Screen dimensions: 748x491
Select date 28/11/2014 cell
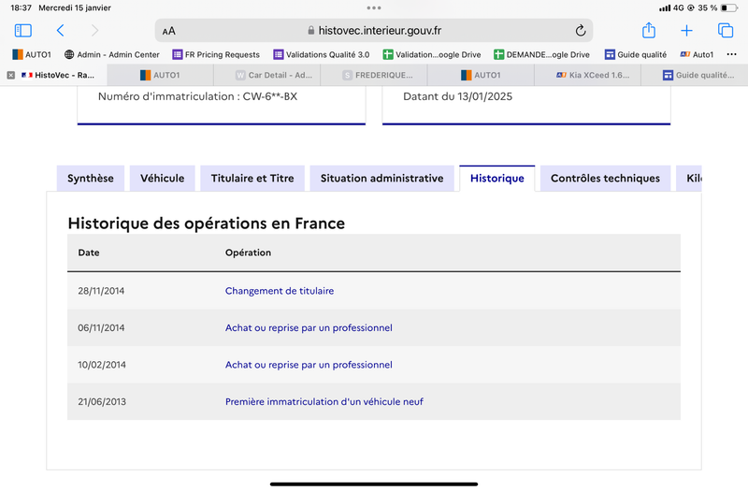[x=101, y=291]
